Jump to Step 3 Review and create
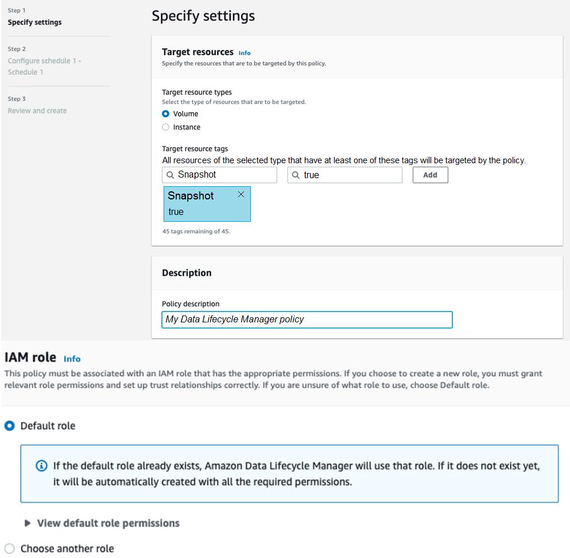 (37, 110)
